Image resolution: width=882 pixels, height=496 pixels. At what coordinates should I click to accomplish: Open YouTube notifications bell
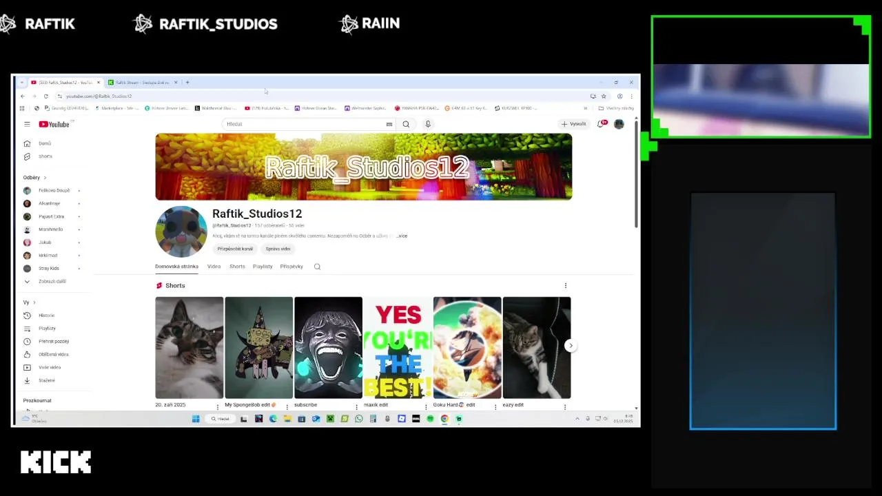(x=601, y=124)
